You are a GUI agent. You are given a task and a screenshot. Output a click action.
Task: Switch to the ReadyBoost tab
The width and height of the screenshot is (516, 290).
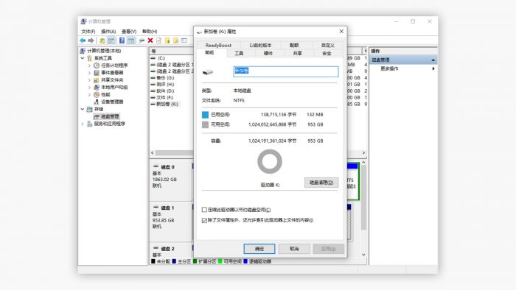(x=218, y=46)
